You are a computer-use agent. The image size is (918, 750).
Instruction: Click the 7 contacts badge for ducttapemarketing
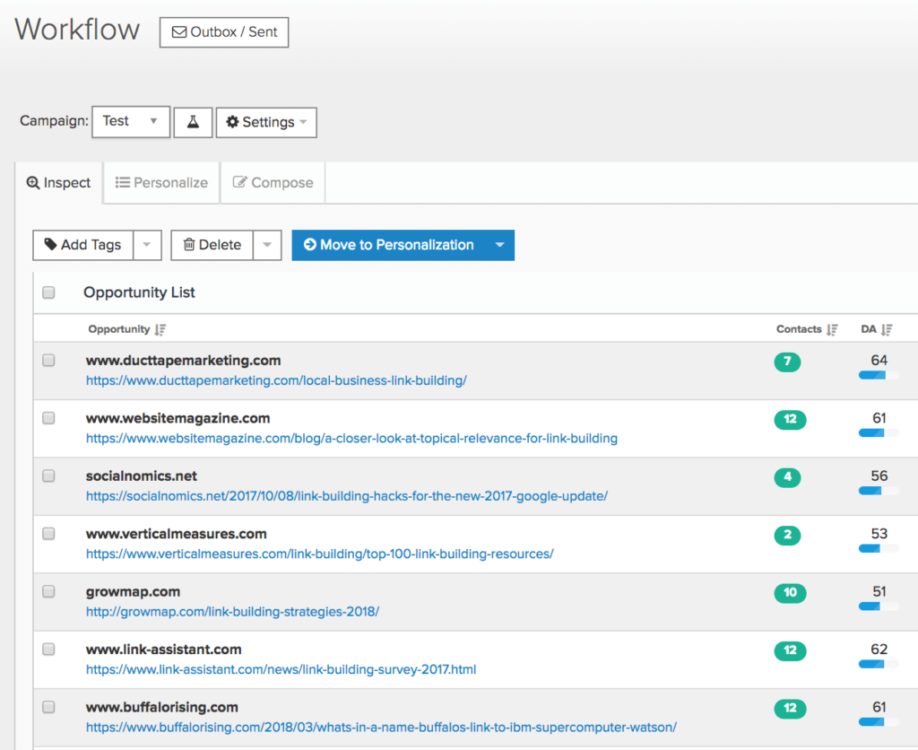(x=787, y=362)
